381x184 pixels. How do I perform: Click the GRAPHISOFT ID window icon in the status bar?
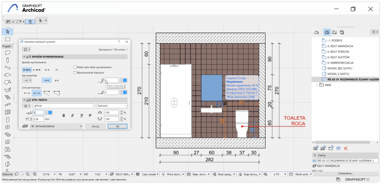338,180
